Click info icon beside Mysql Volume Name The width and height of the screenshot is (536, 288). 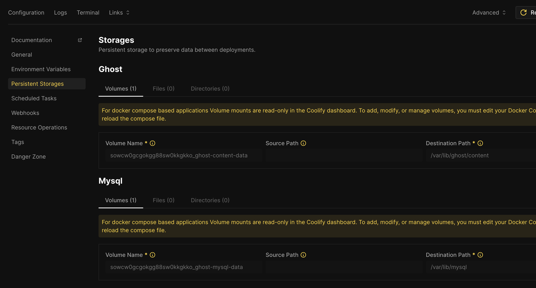coord(152,255)
